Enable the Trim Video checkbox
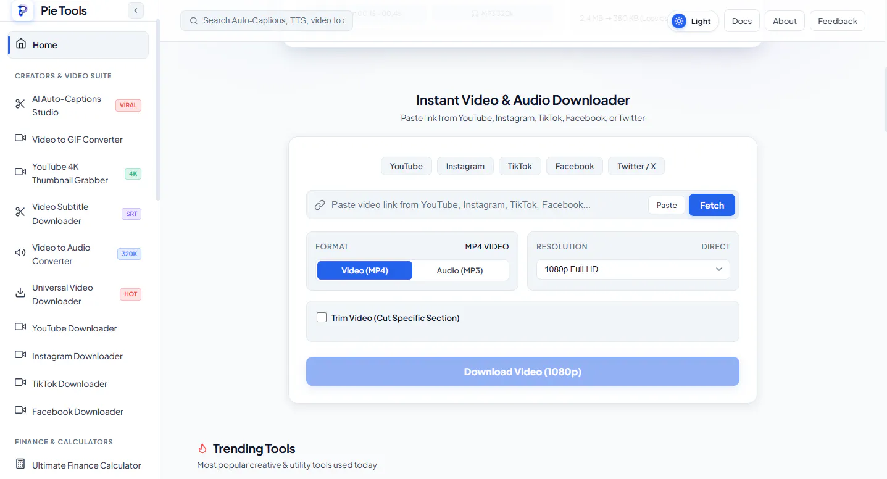 (322, 318)
